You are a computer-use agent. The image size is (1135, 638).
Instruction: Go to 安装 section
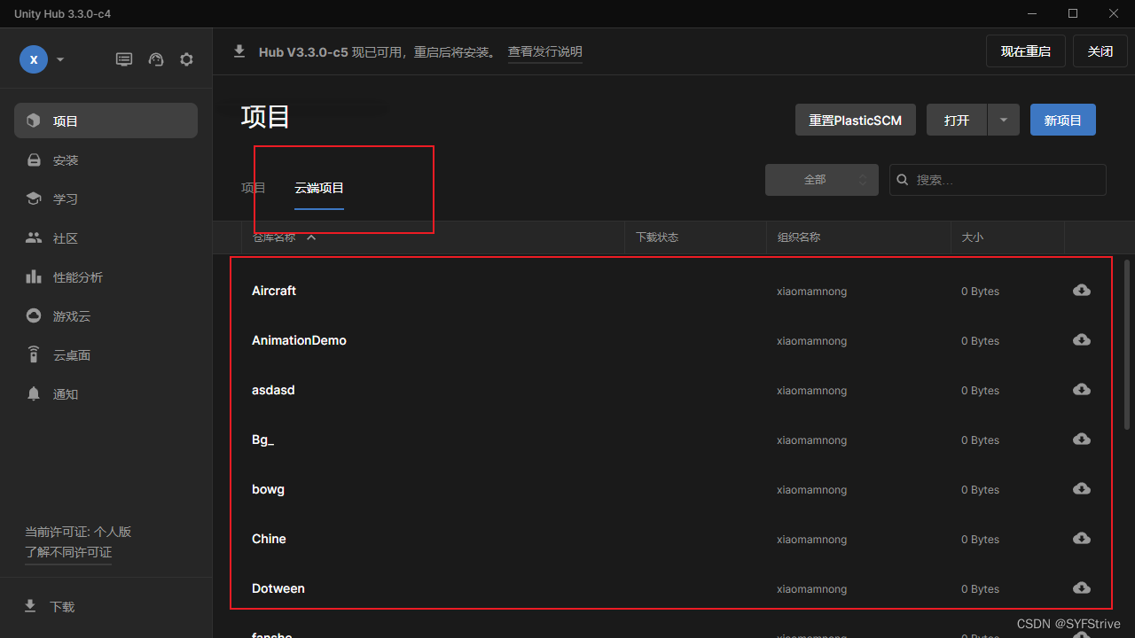pyautogui.click(x=106, y=160)
